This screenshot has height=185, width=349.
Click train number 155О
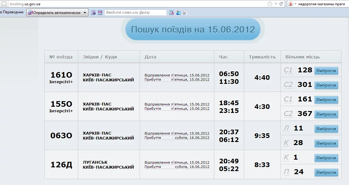pos(61,104)
